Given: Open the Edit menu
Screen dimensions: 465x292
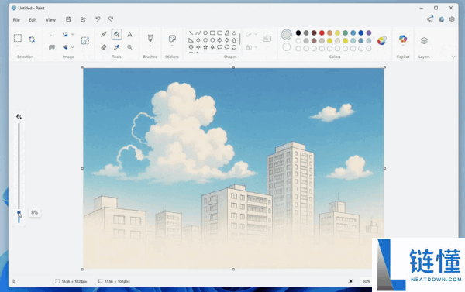Looking at the screenshot, I should tap(33, 20).
